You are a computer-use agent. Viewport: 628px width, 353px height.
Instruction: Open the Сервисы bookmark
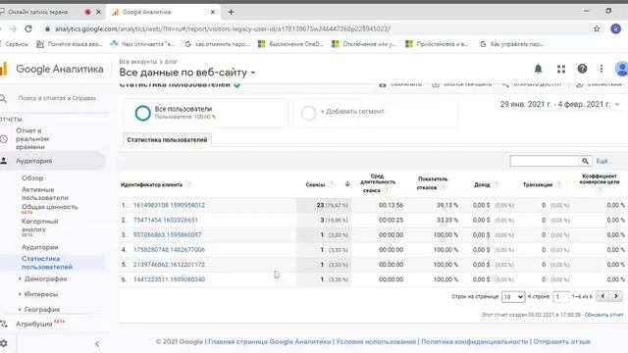click(x=17, y=44)
